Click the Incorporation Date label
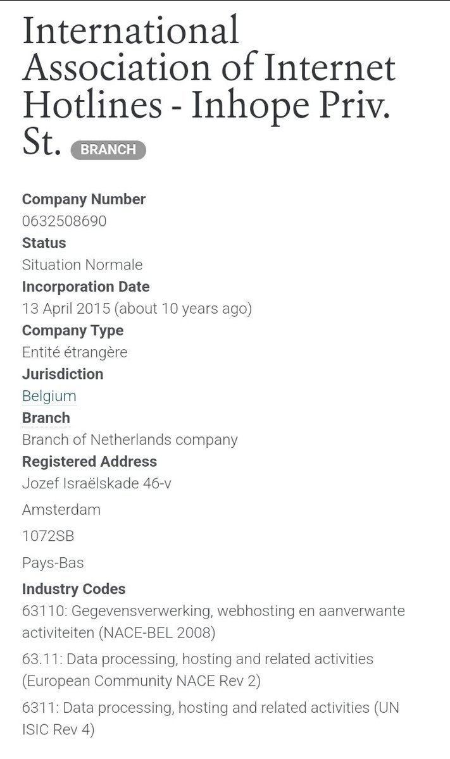Screen dimensions: 450x759 point(85,287)
